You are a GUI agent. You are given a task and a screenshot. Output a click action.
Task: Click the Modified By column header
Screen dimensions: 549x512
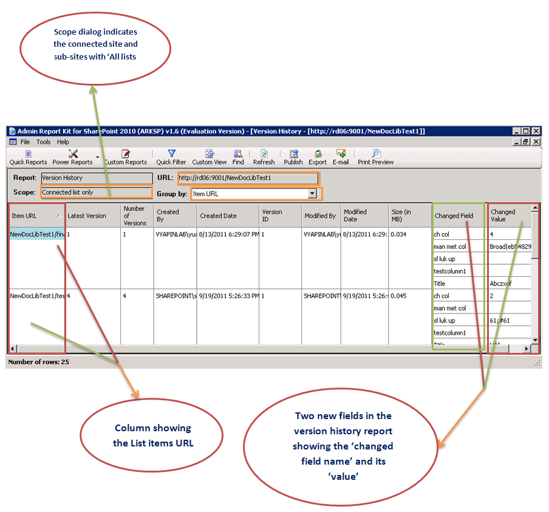[321, 216]
